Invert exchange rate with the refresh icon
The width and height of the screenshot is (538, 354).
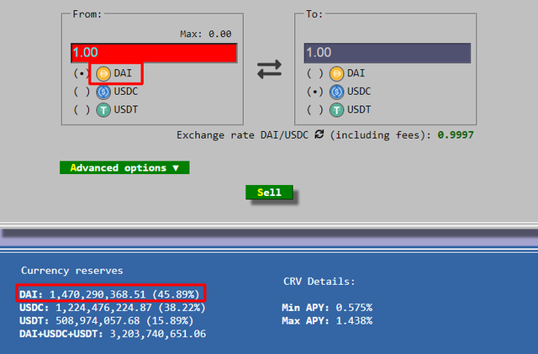coord(319,135)
